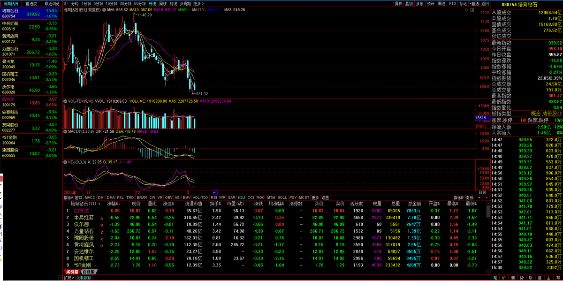Image resolution: width=563 pixels, height=281 pixels.
Task: Toggle the VOL-TDX indicator
Action: pyautogui.click(x=200, y=197)
